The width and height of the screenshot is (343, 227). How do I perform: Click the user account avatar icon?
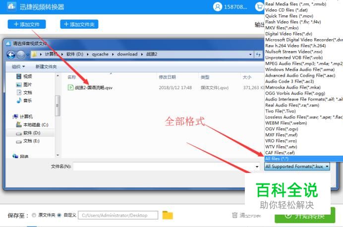pos(218,7)
